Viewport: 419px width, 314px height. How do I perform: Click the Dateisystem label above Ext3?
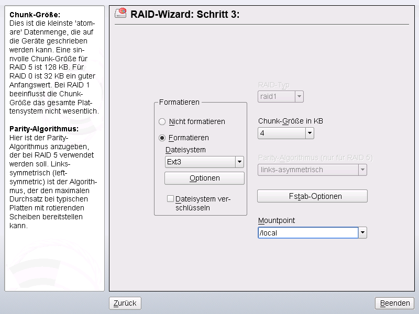(x=185, y=150)
